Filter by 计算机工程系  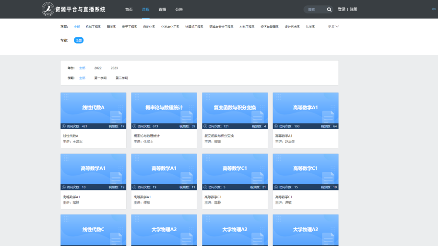click(x=194, y=27)
